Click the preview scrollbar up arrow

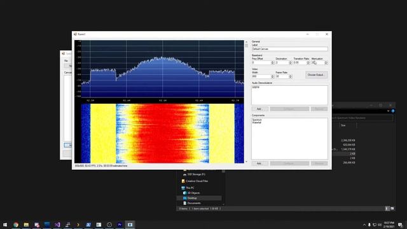(x=246, y=41)
